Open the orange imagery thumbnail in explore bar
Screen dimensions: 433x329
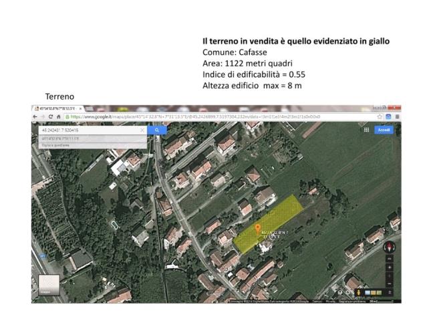pyautogui.click(x=373, y=292)
